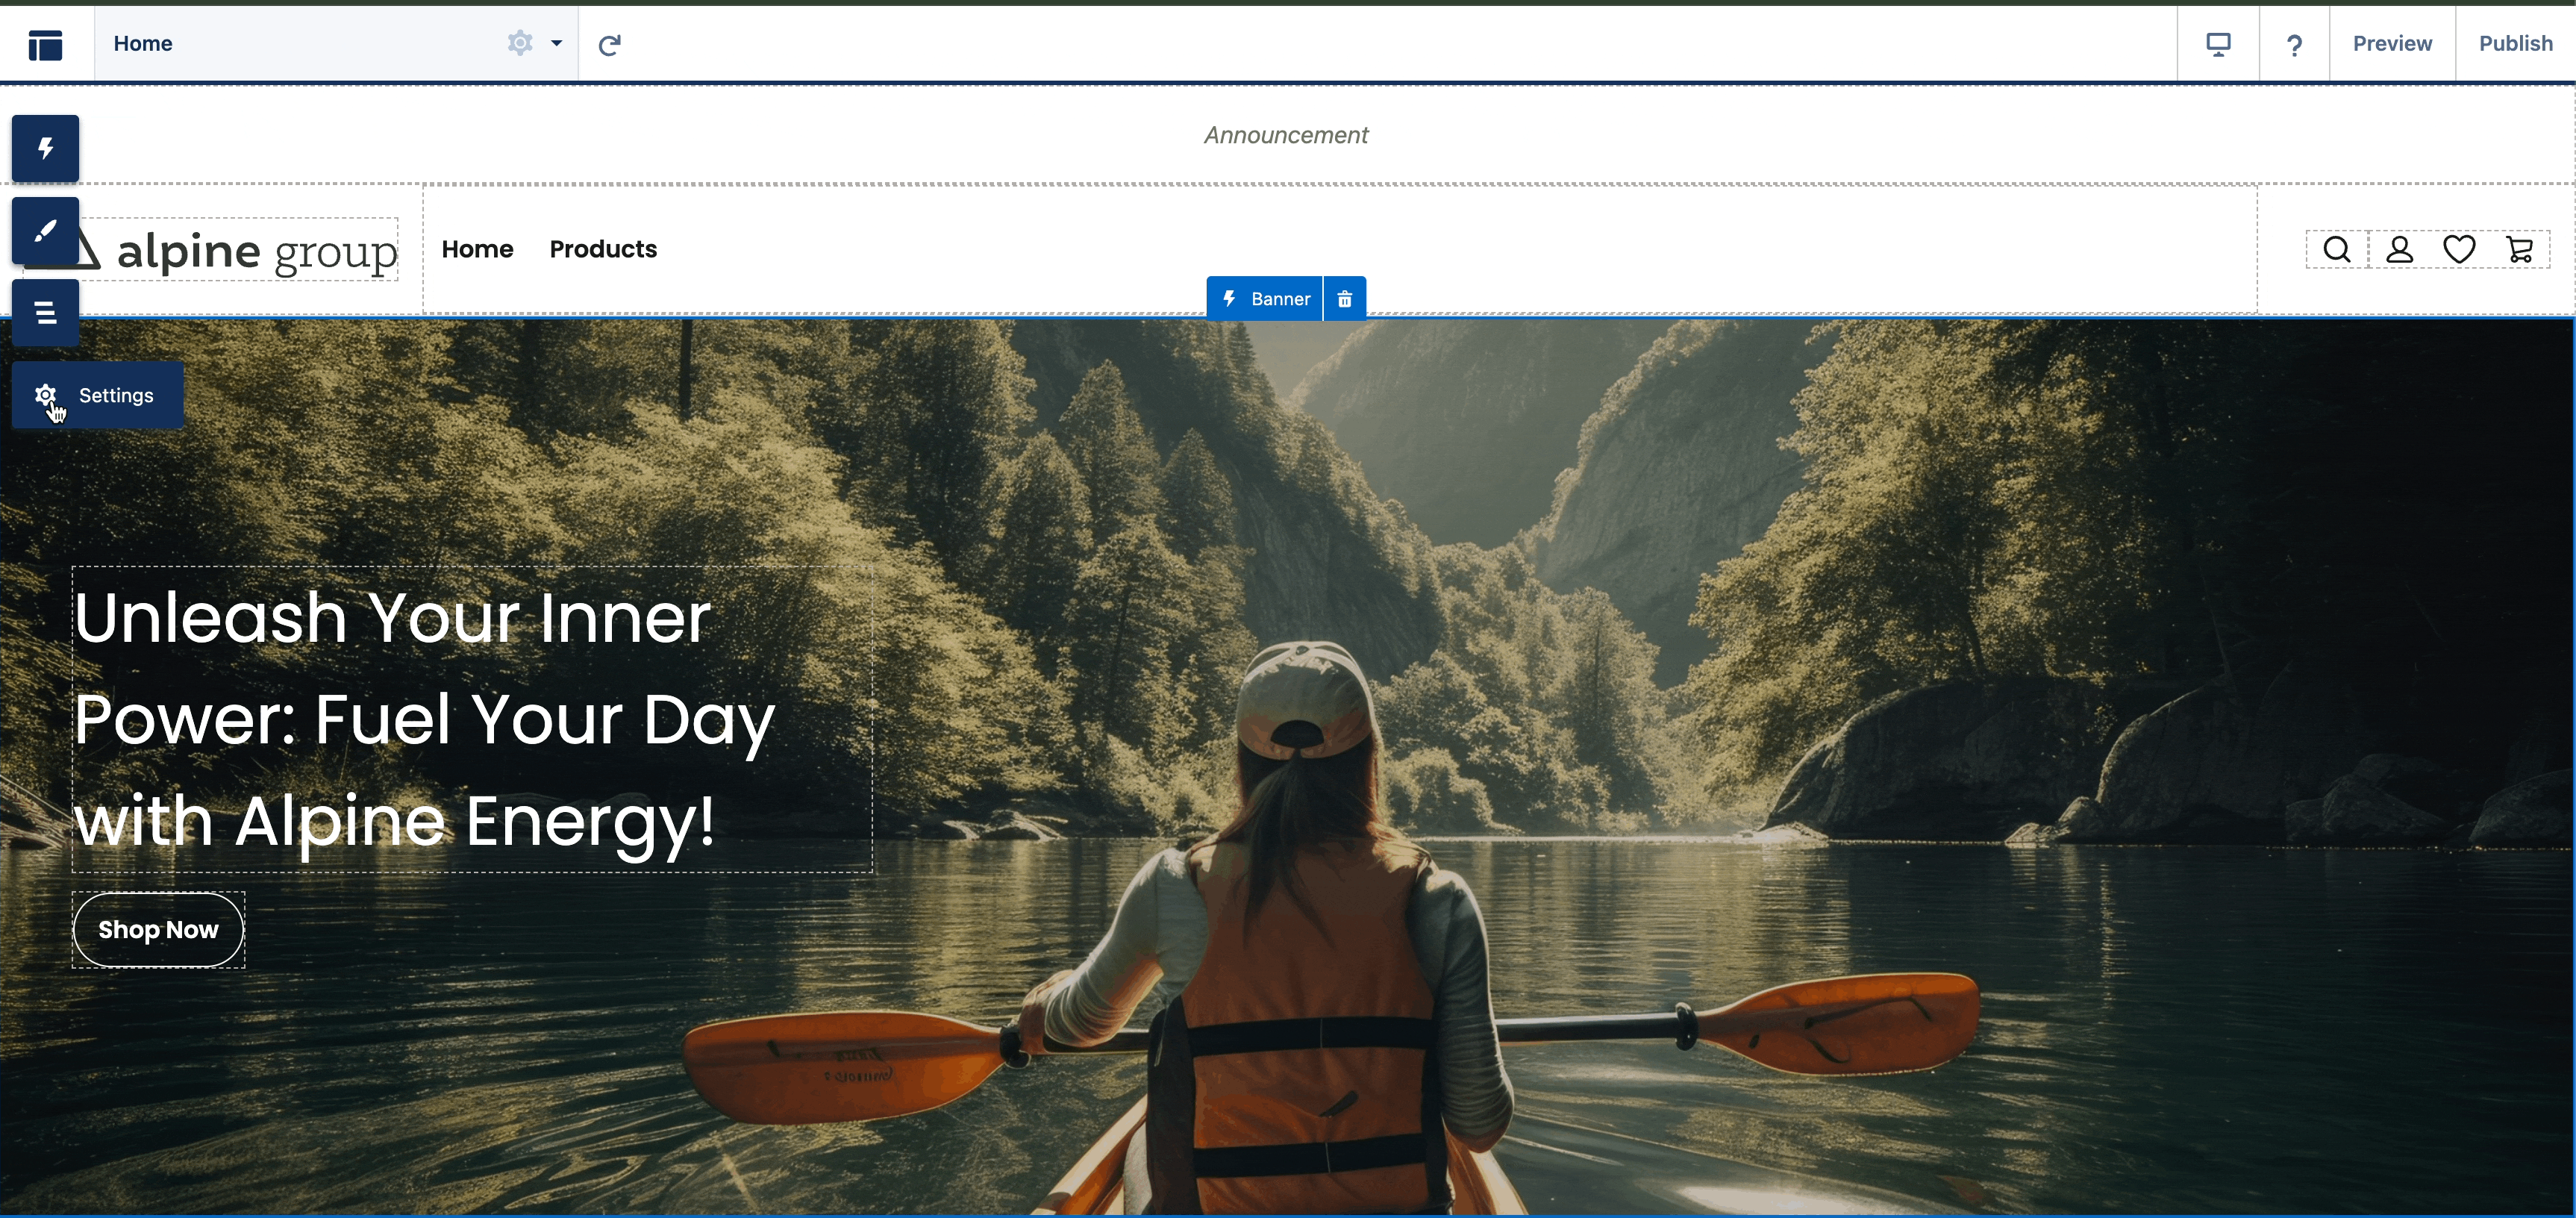This screenshot has height=1218, width=2576.
Task: Select the Products navigation item
Action: (602, 249)
